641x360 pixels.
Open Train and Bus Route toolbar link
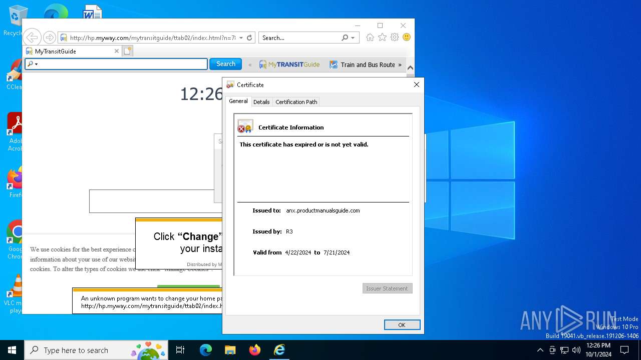[363, 64]
